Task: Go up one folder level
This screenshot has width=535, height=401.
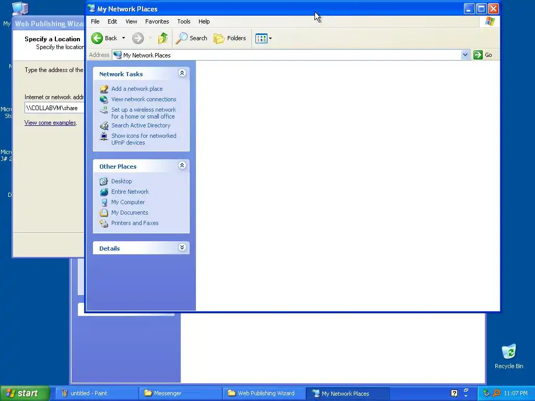Action: [163, 38]
